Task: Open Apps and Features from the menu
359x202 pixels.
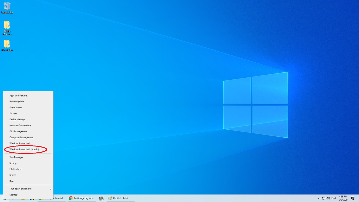Action: pyautogui.click(x=28, y=96)
